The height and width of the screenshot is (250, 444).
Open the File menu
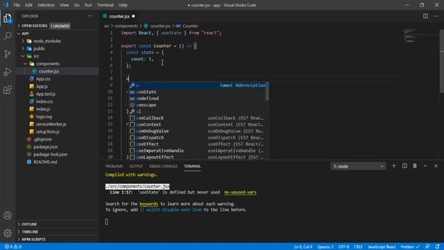(x=17, y=5)
